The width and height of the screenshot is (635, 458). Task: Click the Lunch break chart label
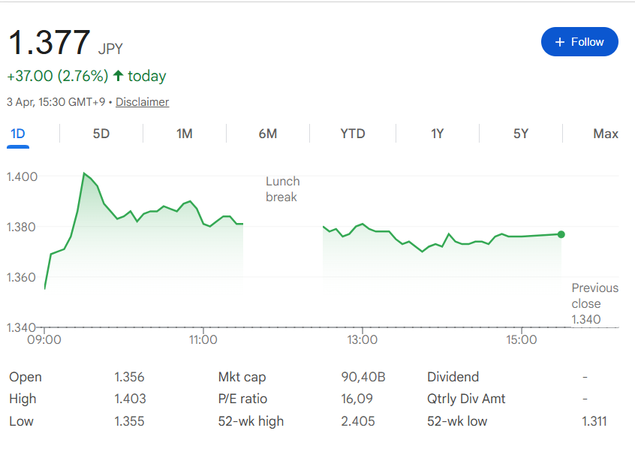click(x=283, y=189)
